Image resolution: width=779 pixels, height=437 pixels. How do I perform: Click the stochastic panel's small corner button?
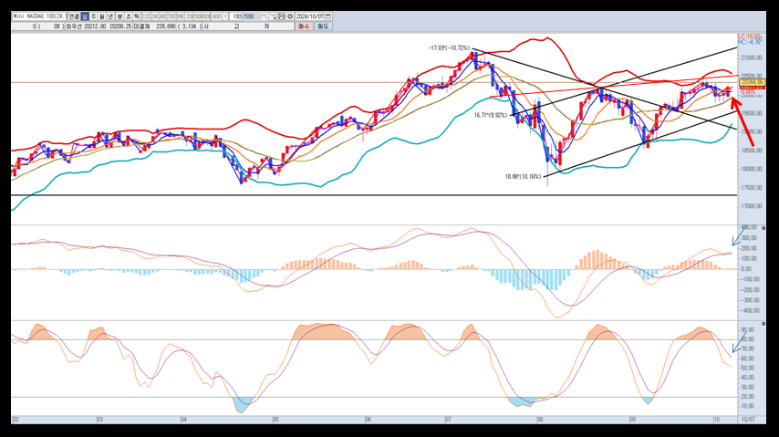(x=763, y=324)
